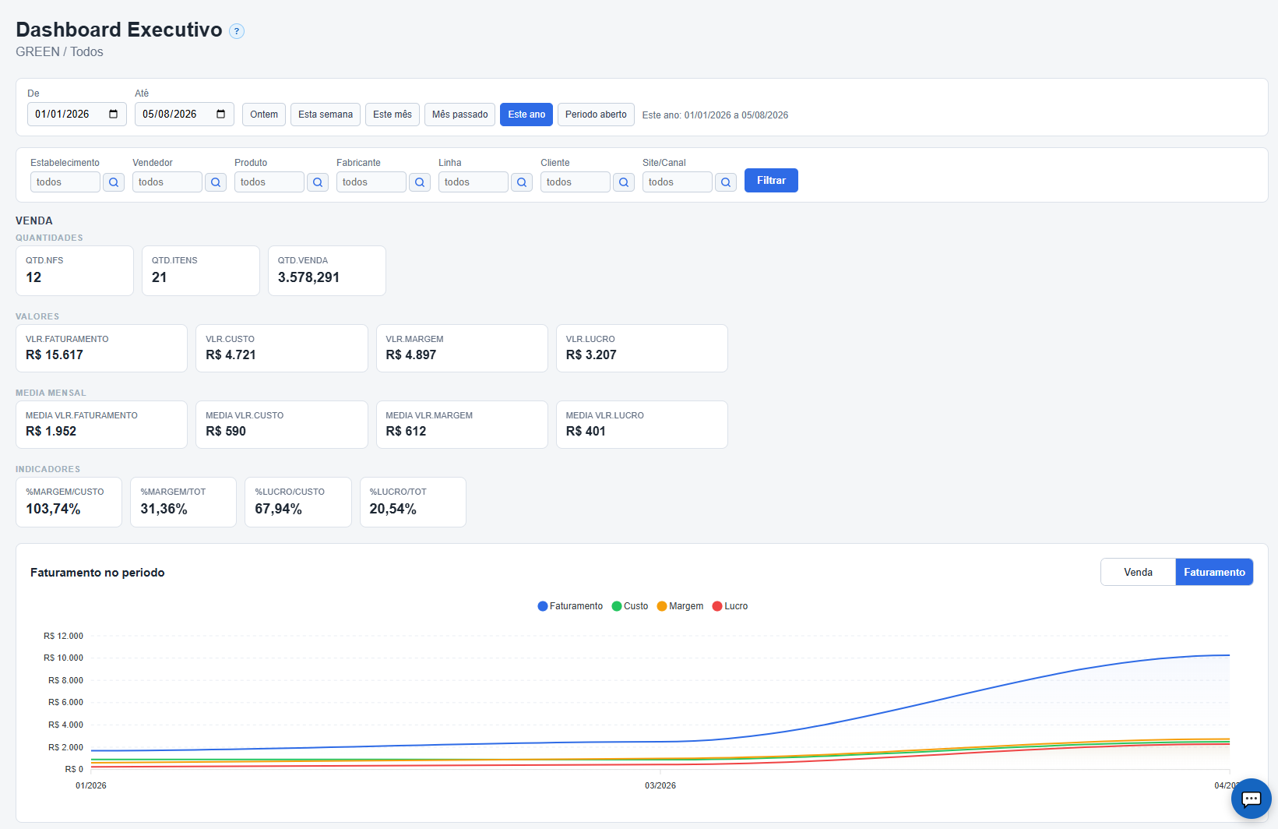This screenshot has height=829, width=1278.
Task: Click the help question mark icon
Action: pos(237,31)
